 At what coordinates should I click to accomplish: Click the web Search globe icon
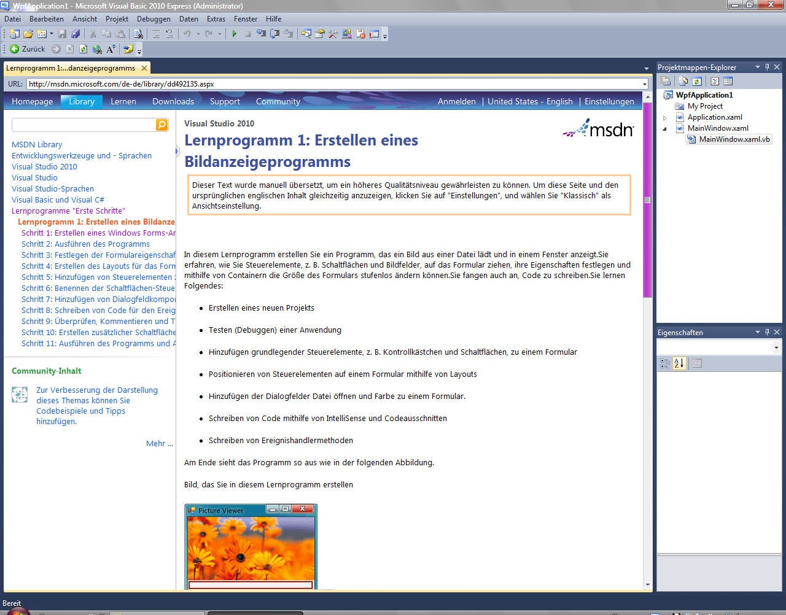tap(96, 49)
